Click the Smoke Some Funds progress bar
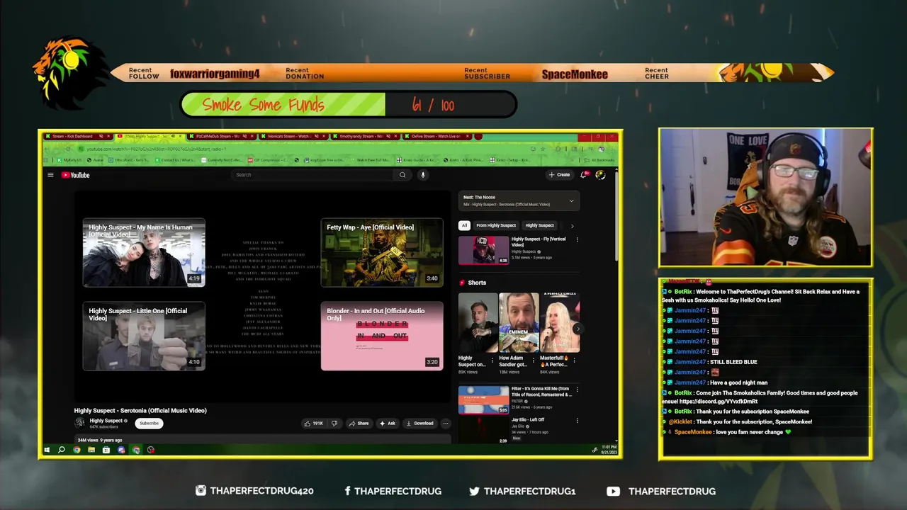The height and width of the screenshot is (510, 907). point(349,105)
